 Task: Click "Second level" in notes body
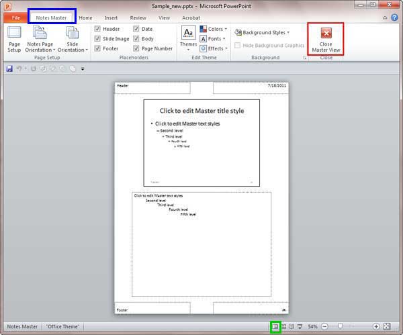(x=156, y=200)
